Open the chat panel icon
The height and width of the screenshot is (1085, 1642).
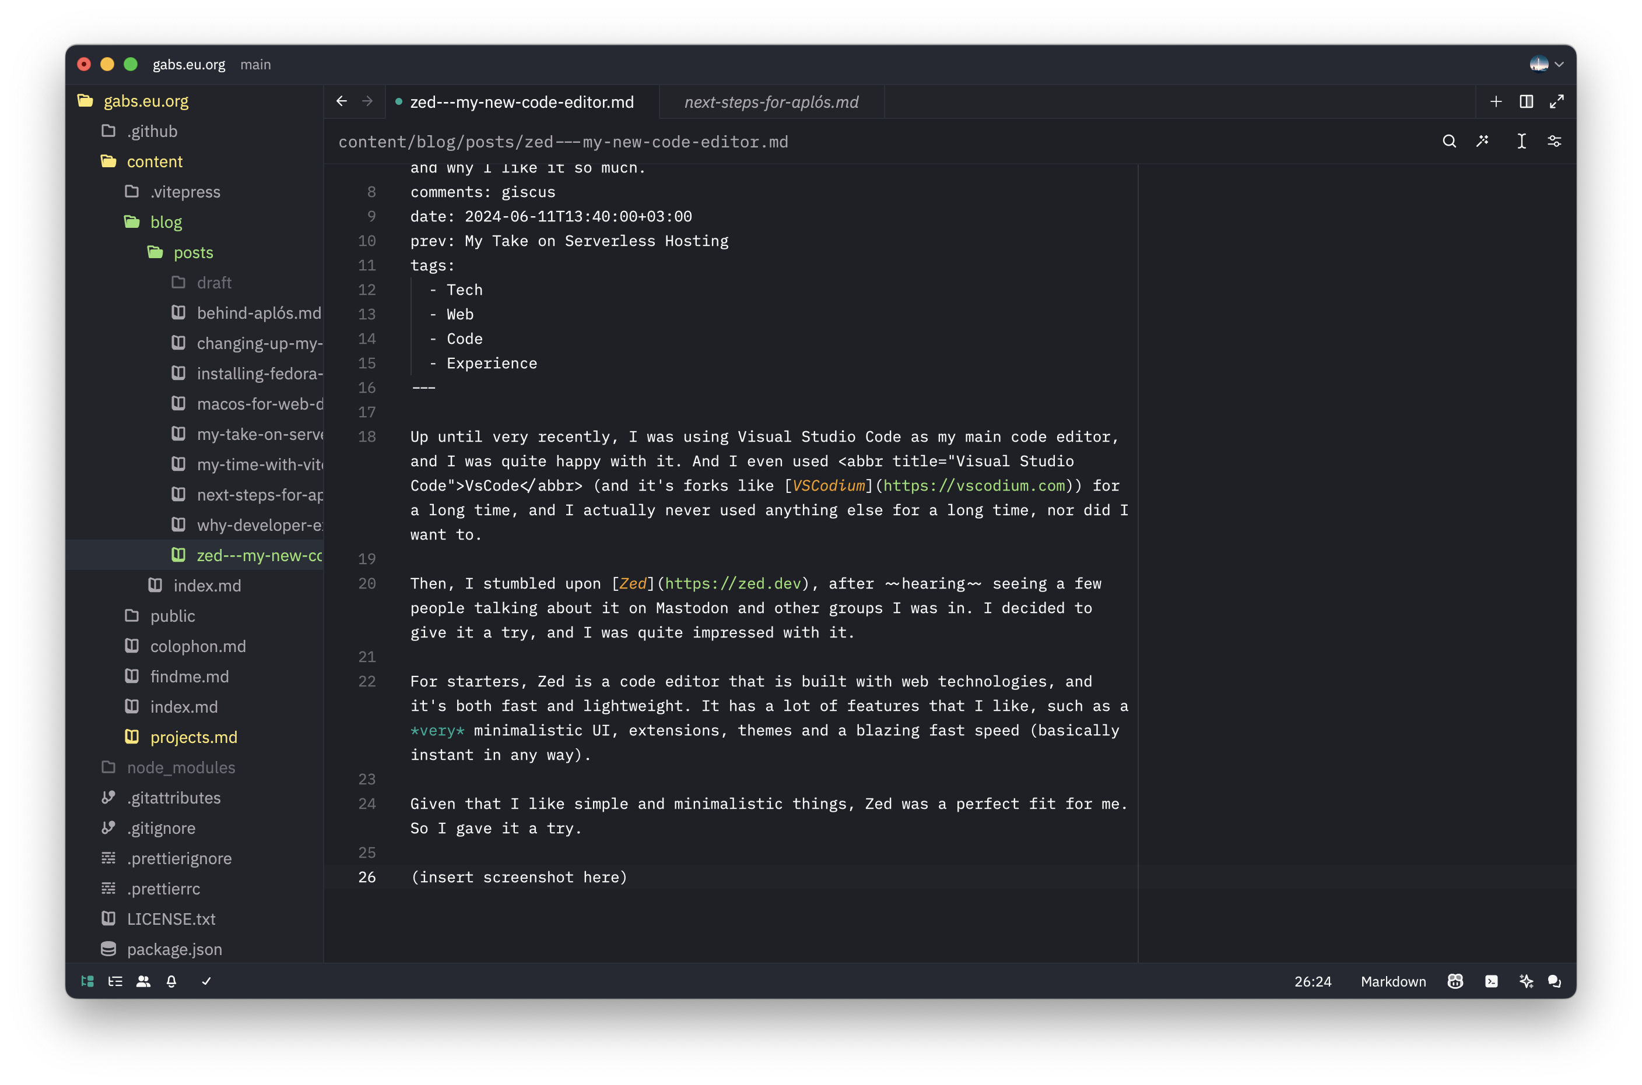[1555, 981]
